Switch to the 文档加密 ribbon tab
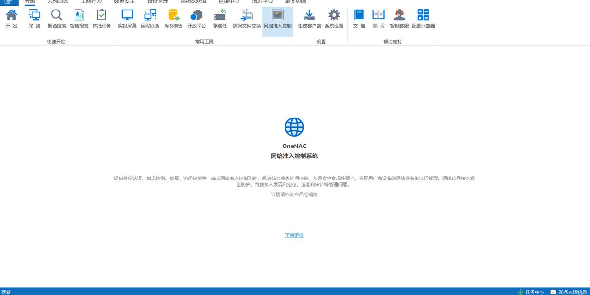The width and height of the screenshot is (590, 295). point(58,2)
